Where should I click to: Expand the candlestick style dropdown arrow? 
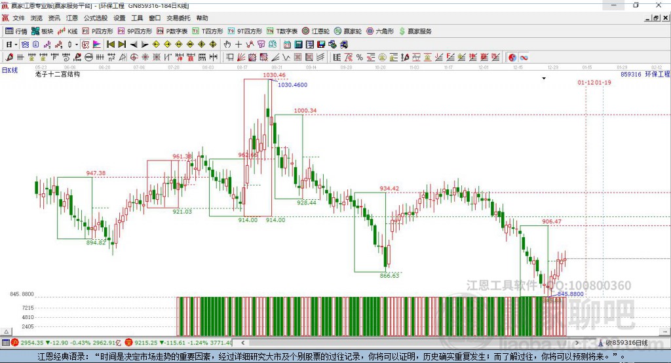click(77, 45)
